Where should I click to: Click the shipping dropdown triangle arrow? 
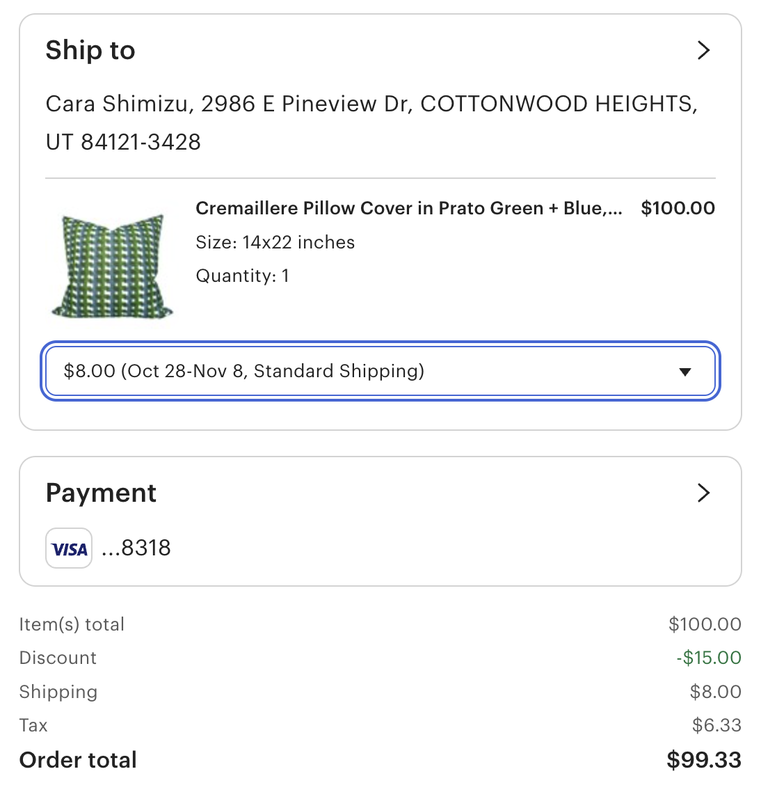(x=684, y=372)
